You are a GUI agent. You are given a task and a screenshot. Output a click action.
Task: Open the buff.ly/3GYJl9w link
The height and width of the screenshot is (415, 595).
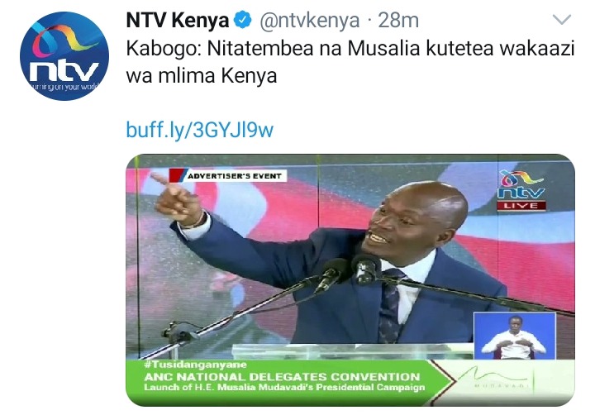pos(200,130)
